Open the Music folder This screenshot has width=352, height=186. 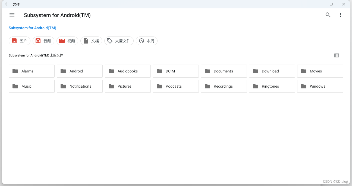[32, 86]
